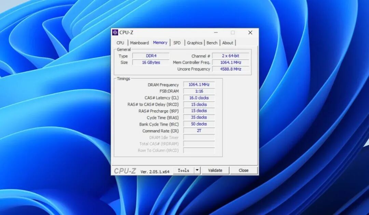Click the Size field showing 16 GBytes
The width and height of the screenshot is (369, 215).
[x=151, y=62]
